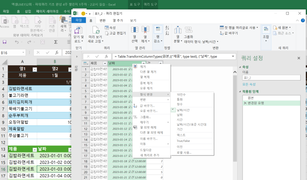Close the 쿼리 설정 pane
Screen dimensions: 307x180
[x=299, y=58]
